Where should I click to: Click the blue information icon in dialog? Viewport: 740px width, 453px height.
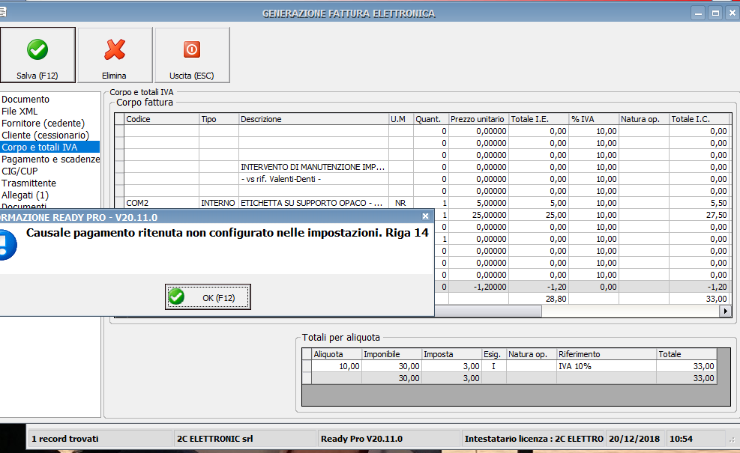tap(7, 245)
